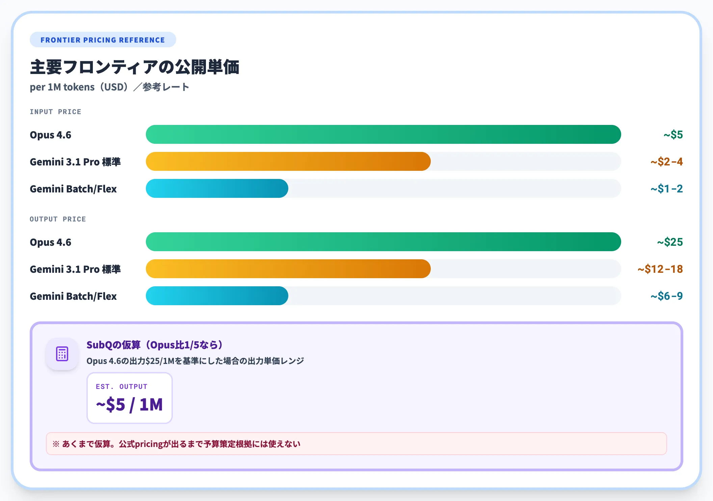Click the Opus 4.6 label under INPUT PRICE
Image resolution: width=713 pixels, height=501 pixels.
point(51,135)
